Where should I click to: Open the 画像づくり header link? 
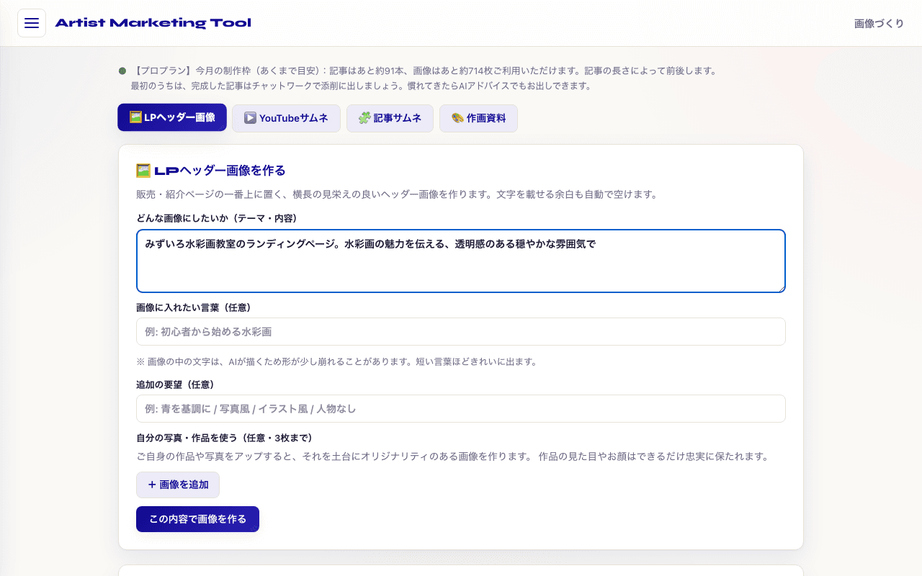pyautogui.click(x=879, y=23)
